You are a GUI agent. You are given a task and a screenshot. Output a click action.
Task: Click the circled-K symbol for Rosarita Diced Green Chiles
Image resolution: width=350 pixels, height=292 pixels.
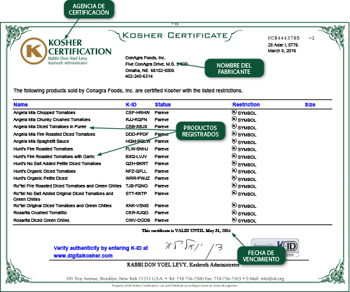click(234, 220)
